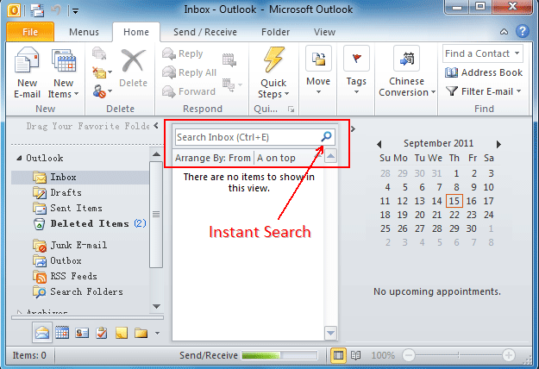Open Outlook Help question mark
Screen dimensions: 539x369
[x=523, y=31]
